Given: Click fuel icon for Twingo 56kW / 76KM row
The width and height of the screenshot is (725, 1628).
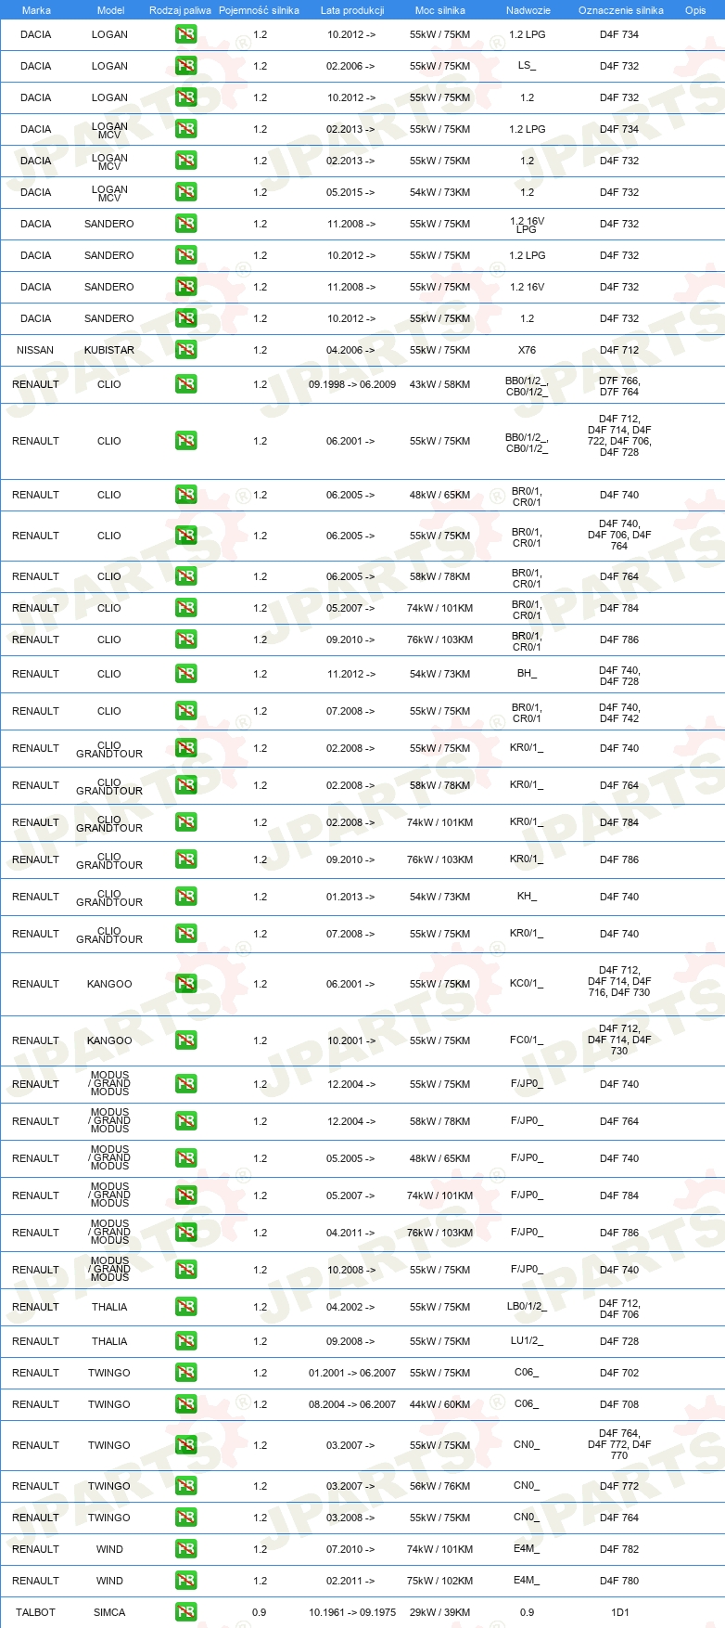Looking at the screenshot, I should point(186,1486).
